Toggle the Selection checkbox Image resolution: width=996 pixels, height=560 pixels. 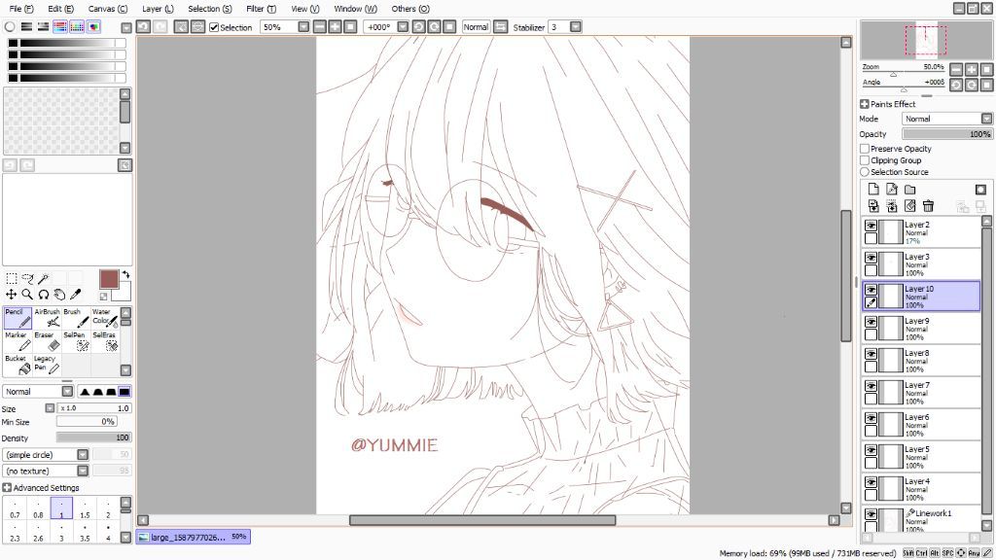(214, 27)
